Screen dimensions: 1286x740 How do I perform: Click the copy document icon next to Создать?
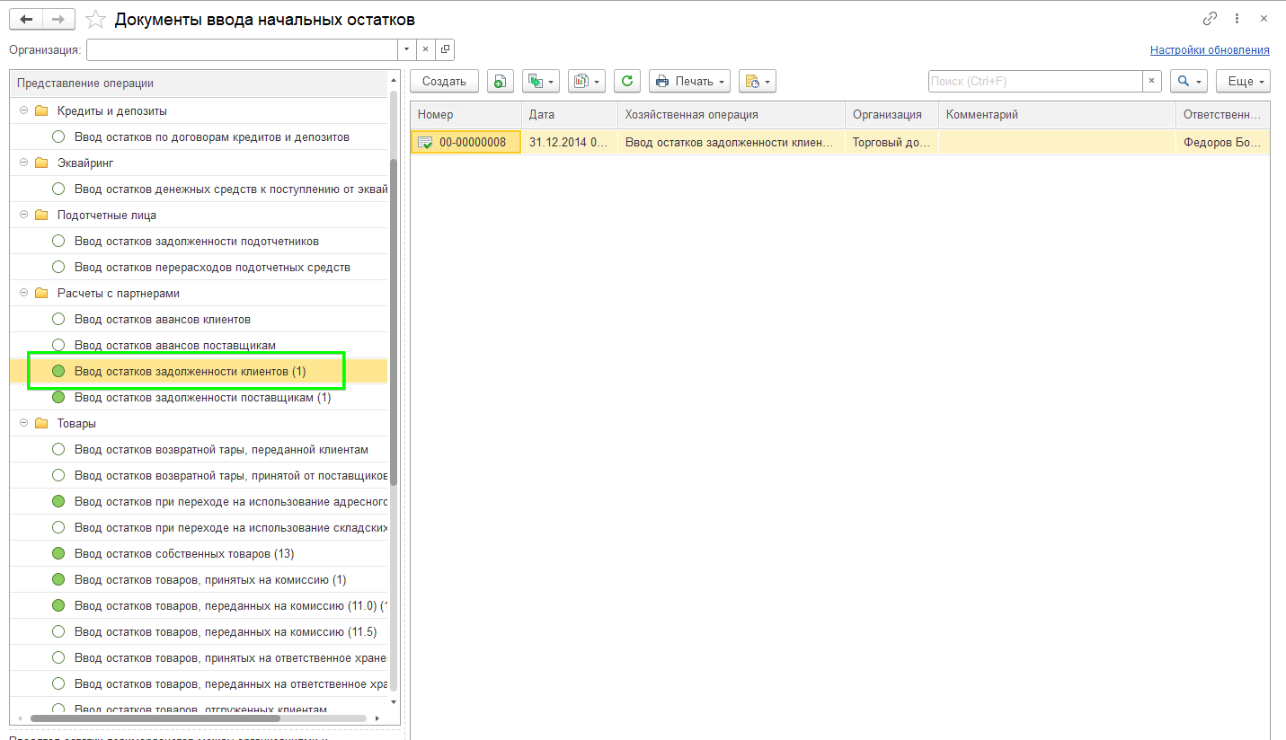click(501, 81)
